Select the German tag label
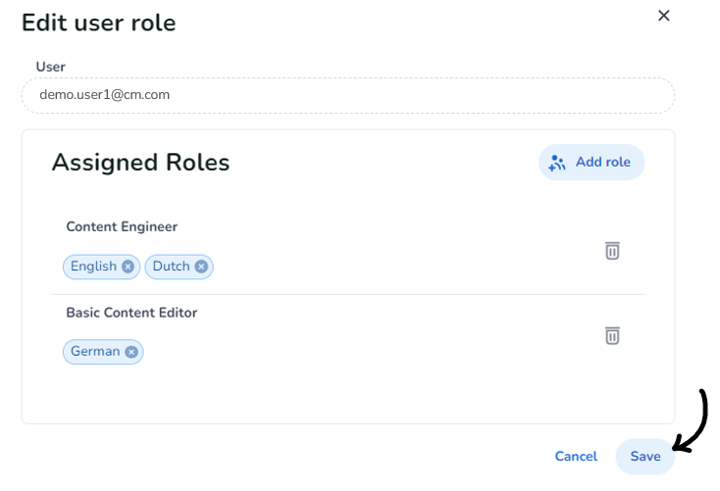The height and width of the screenshot is (491, 720). point(95,352)
